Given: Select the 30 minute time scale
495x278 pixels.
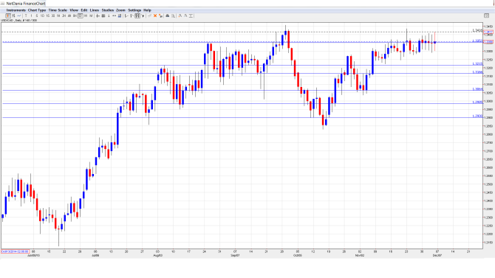Looking at the screenshot, I should pos(53,15).
